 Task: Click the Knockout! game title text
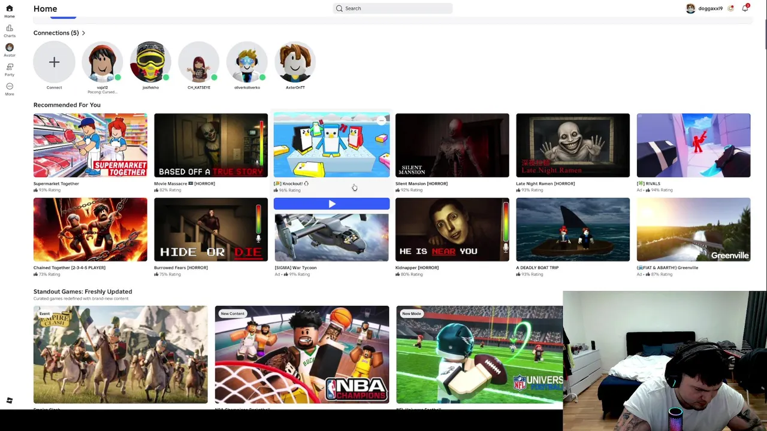tap(291, 184)
